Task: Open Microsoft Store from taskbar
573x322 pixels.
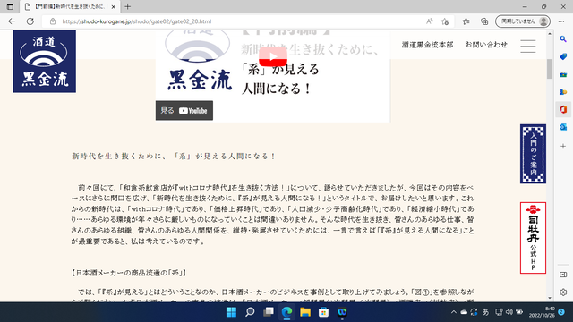Action: [x=323, y=312]
